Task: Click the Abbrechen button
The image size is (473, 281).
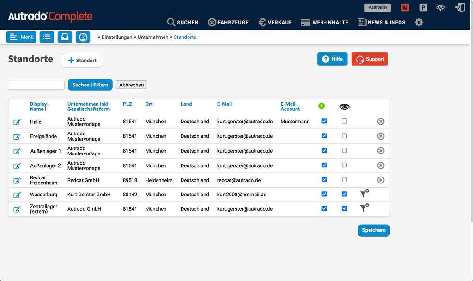Action: (x=132, y=85)
